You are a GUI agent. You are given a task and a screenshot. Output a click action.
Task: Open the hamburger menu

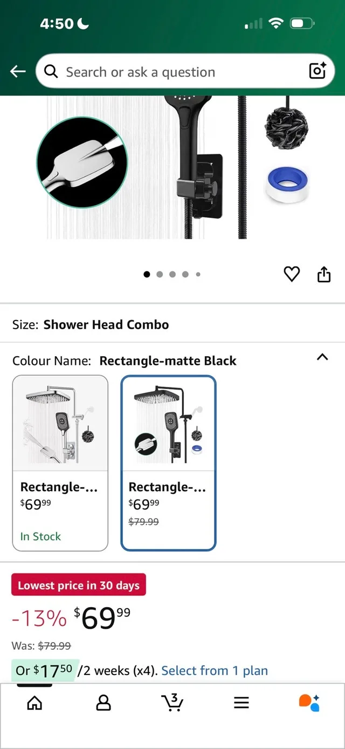tap(241, 703)
